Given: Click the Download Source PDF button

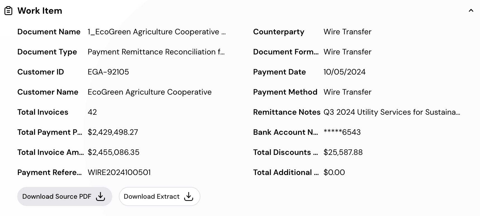Looking at the screenshot, I should [x=64, y=196].
